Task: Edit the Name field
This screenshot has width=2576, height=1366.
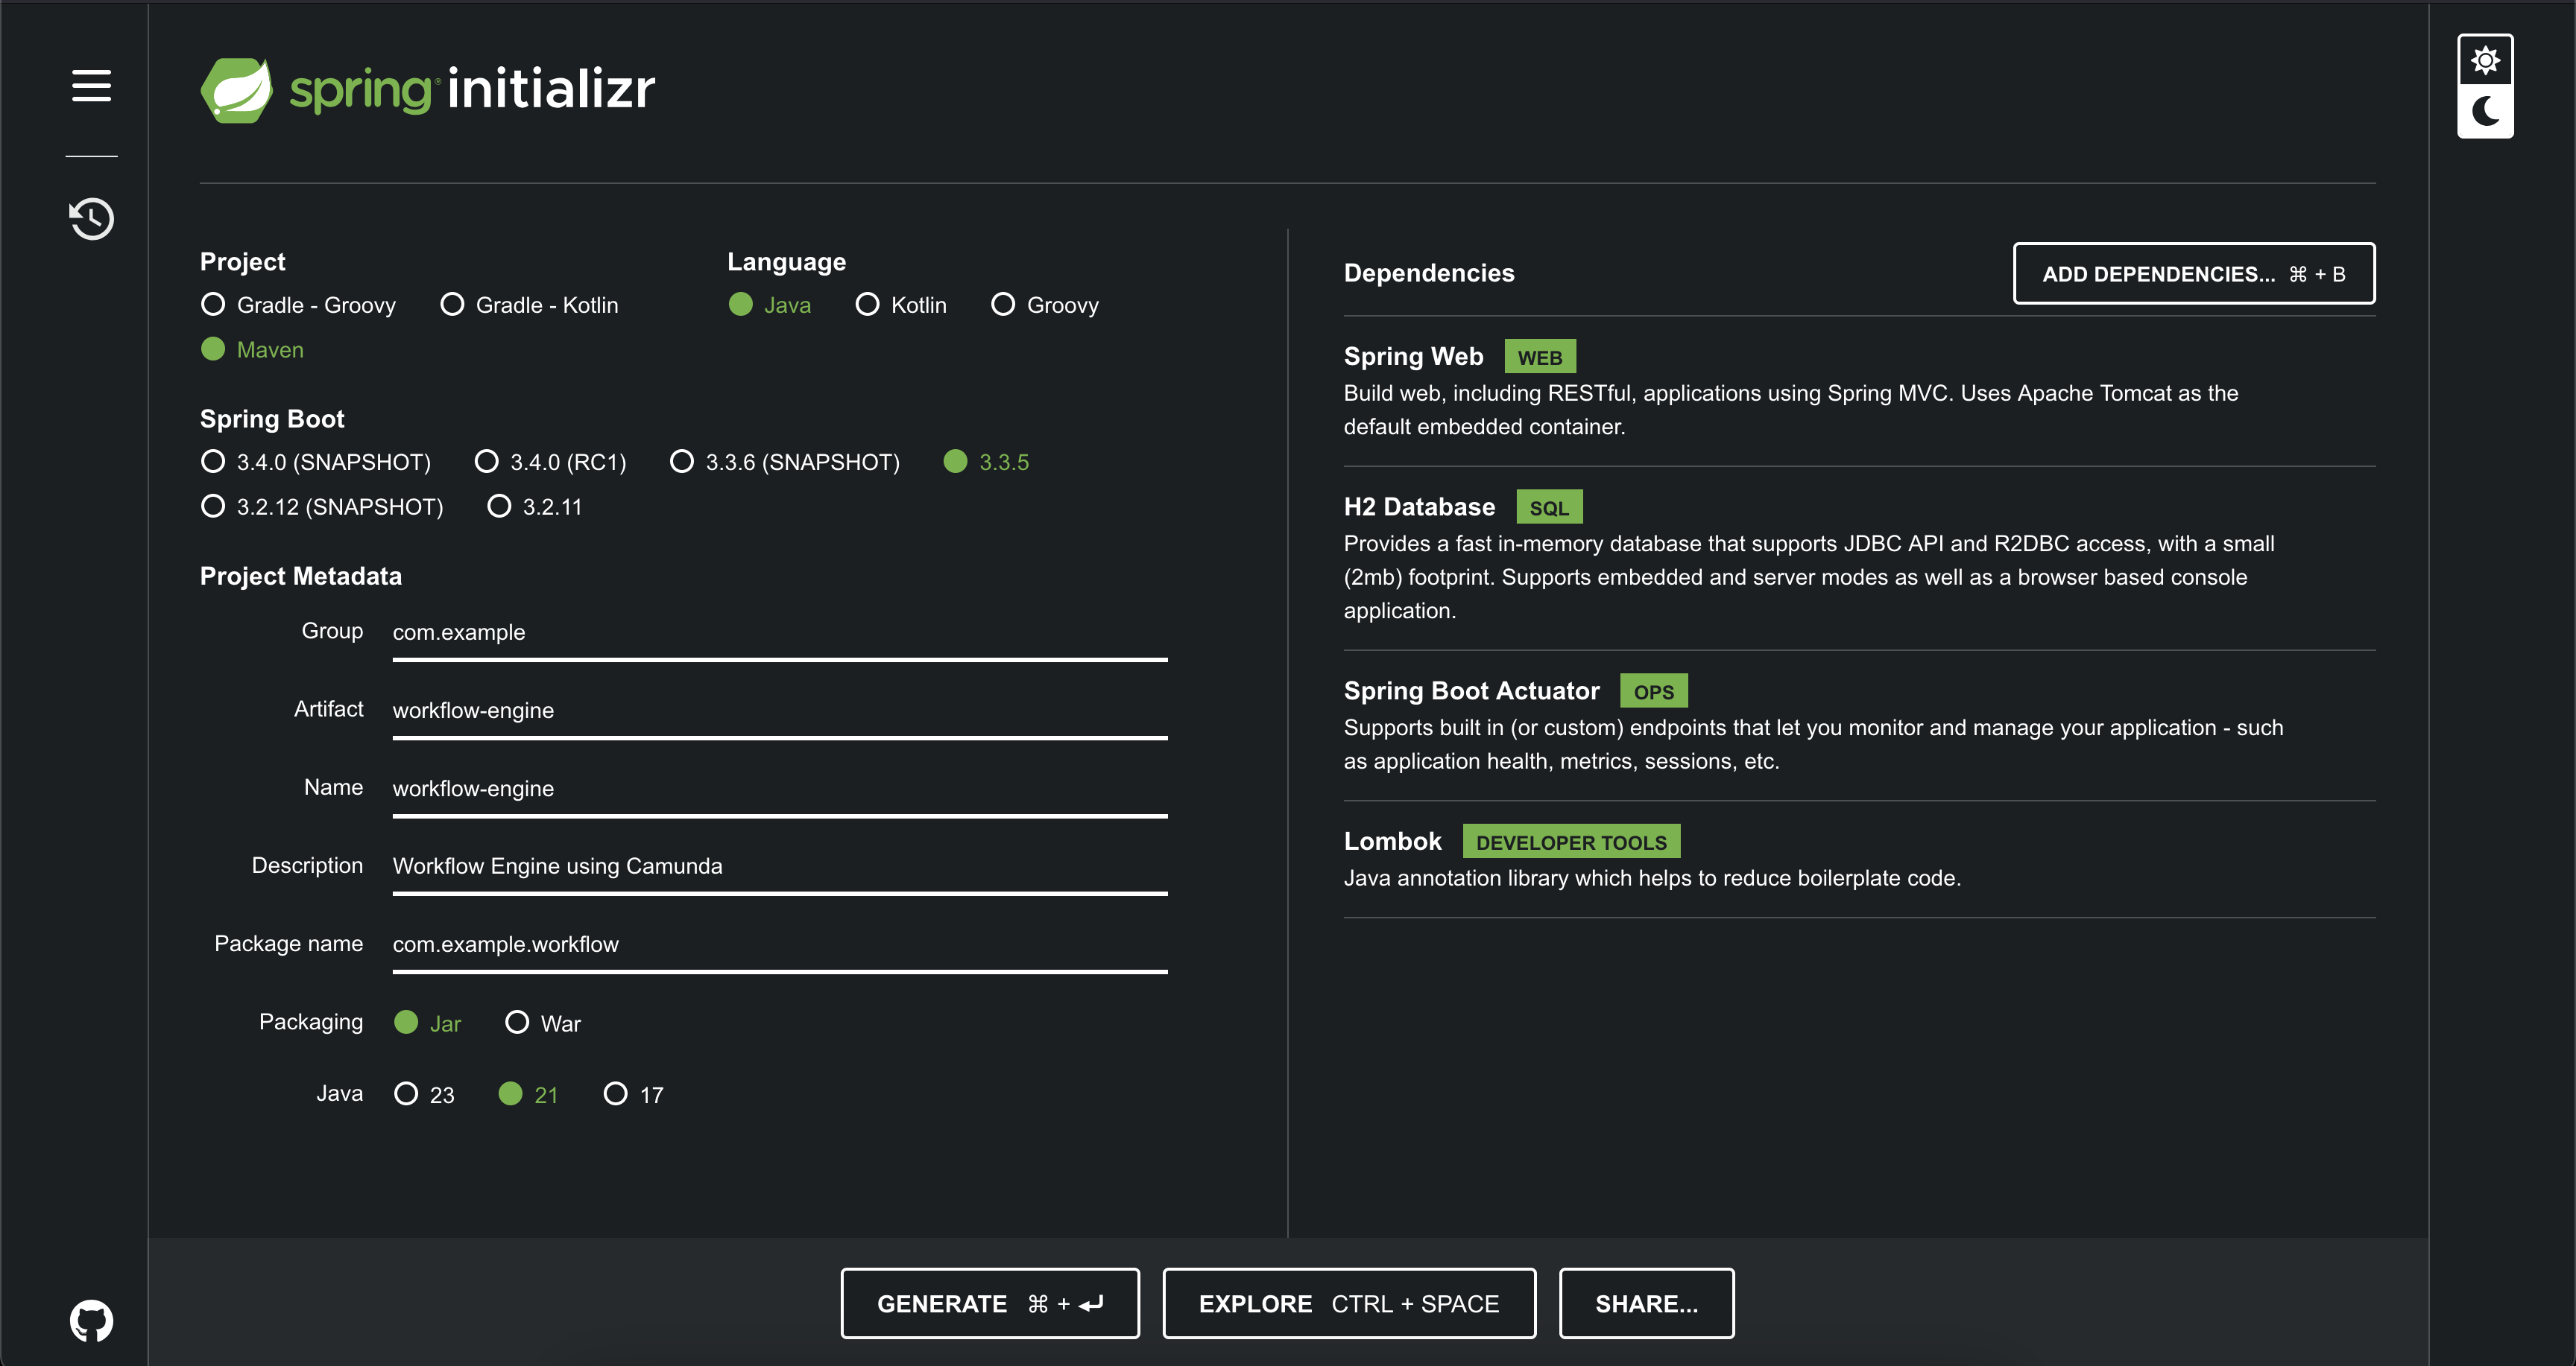Action: [x=780, y=790]
